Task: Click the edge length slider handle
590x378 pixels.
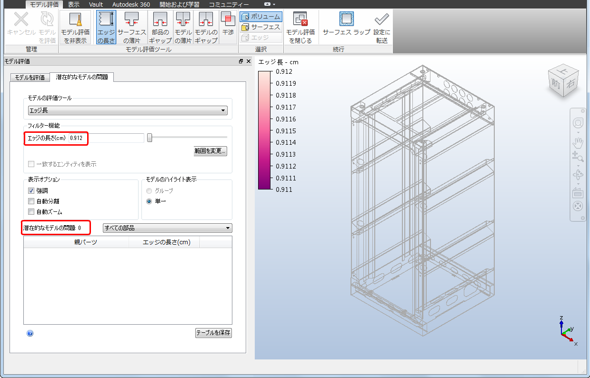Action: click(x=150, y=138)
